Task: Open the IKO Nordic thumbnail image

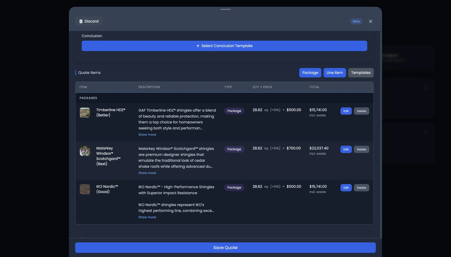Action: coord(85,189)
